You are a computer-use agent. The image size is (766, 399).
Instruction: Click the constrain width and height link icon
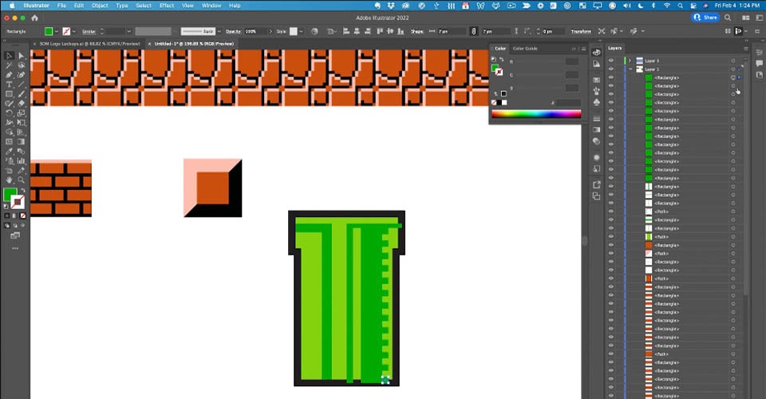coord(473,31)
